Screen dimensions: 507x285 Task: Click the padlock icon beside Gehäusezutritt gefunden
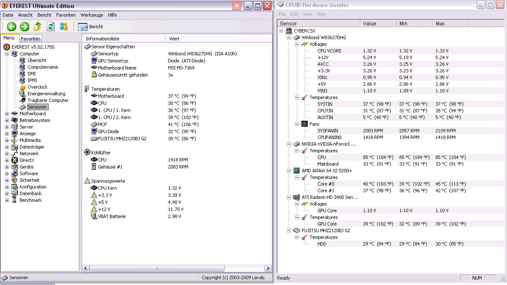94,75
